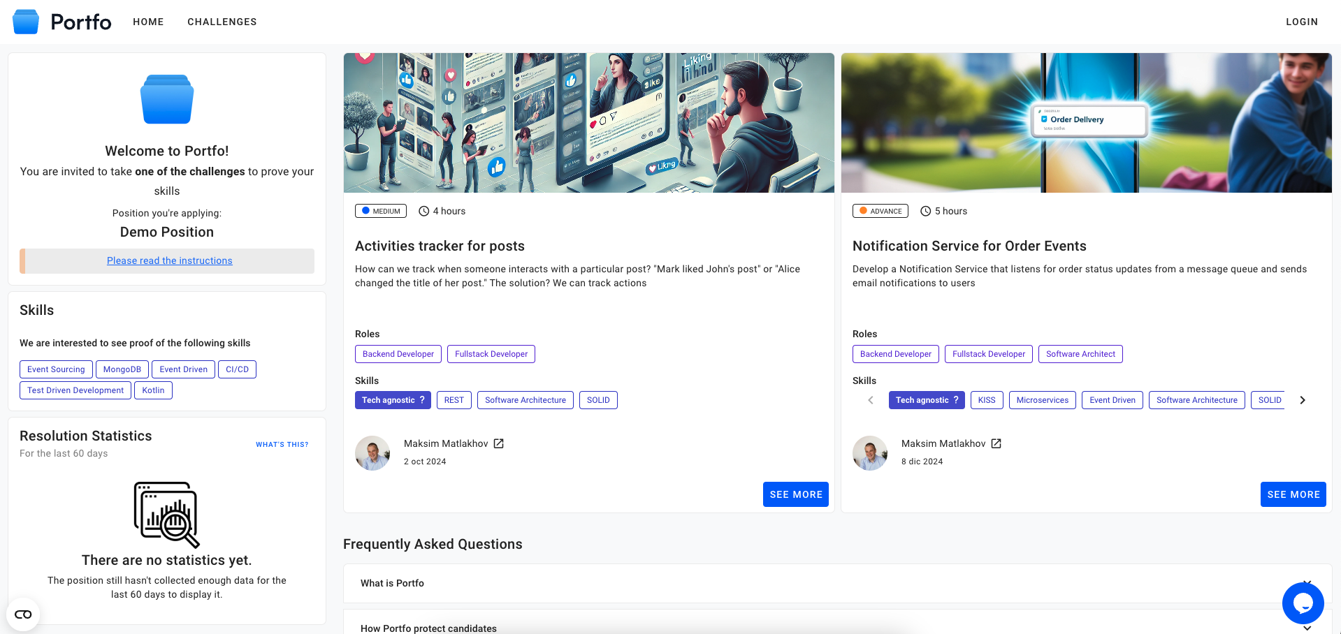Click Notification Service for Order Events title
The width and height of the screenshot is (1341, 634).
969,246
